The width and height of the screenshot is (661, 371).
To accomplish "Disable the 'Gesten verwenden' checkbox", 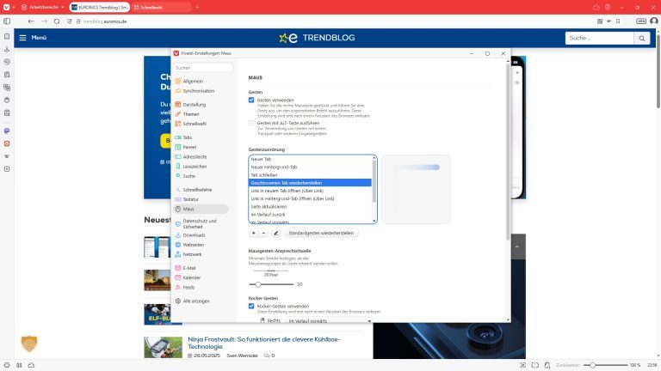I will tap(251, 100).
